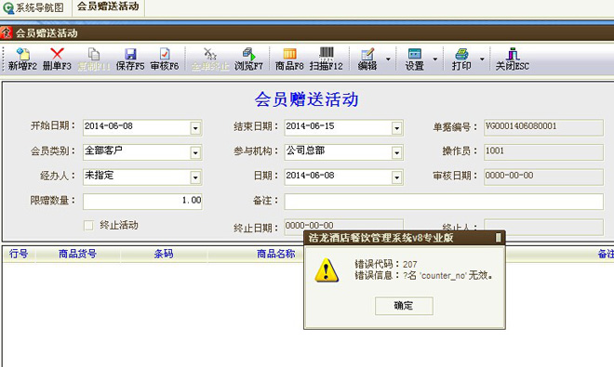
Task: Expand the 开始日期 date dropdown
Action: click(195, 128)
